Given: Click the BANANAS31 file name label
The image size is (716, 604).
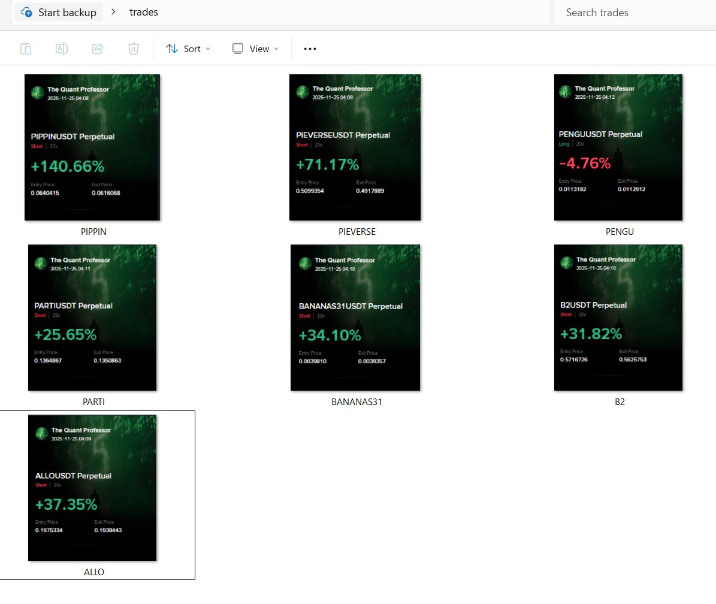Looking at the screenshot, I should [357, 402].
